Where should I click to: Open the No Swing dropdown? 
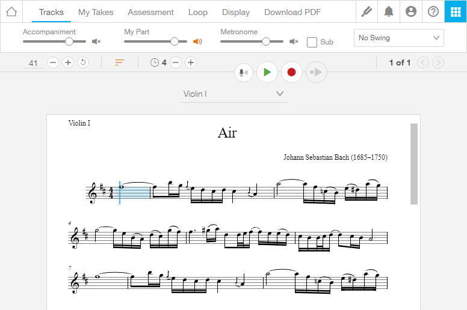point(399,38)
